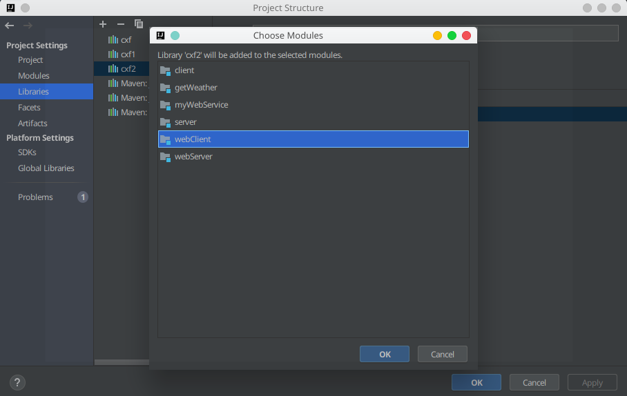Close Choose Modules with red button
Viewport: 627px width, 396px height.
(466, 36)
